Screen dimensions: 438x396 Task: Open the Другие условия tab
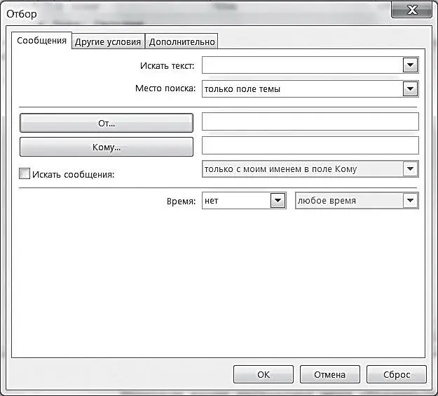tap(108, 41)
